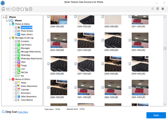Uncheck the Camera Roll checkbox
The image size is (168, 120).
click(x=16, y=27)
